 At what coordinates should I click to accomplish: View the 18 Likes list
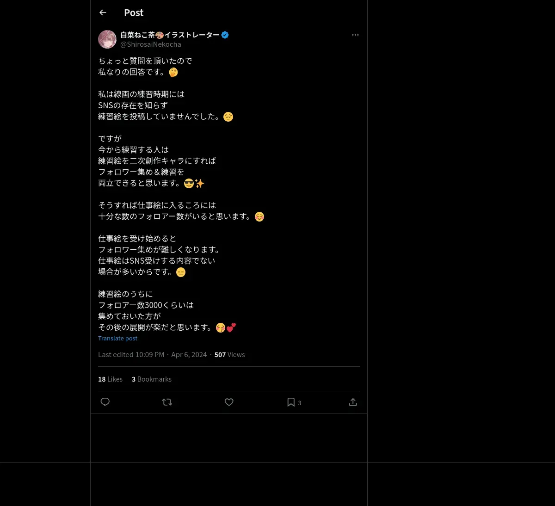110,379
